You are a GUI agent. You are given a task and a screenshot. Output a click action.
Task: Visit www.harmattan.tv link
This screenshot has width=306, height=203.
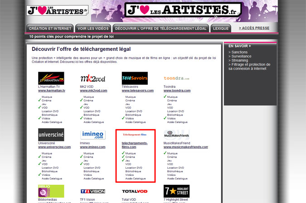(52, 91)
